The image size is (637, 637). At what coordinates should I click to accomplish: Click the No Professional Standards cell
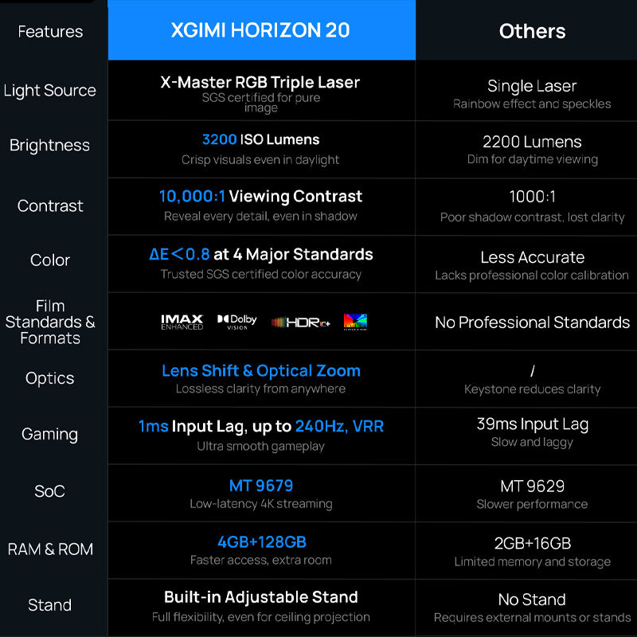532,322
